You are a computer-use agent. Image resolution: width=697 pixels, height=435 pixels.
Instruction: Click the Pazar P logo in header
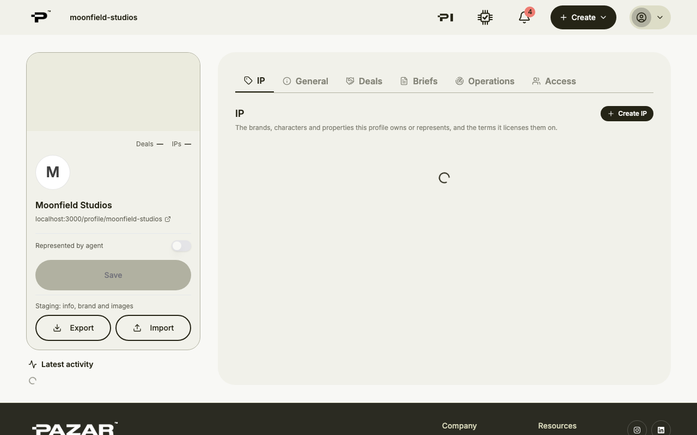40,17
